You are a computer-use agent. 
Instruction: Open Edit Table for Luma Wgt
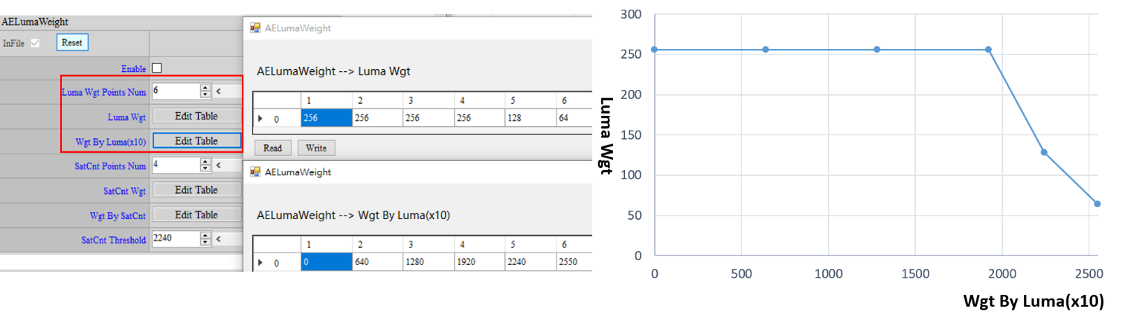pyautogui.click(x=196, y=116)
